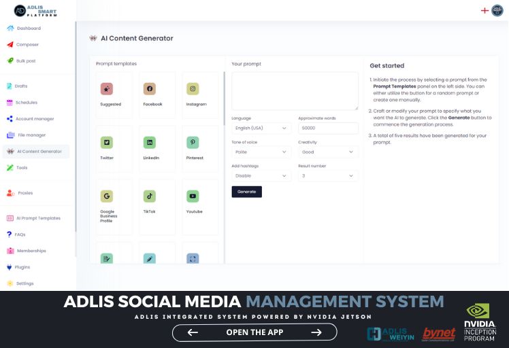The image size is (509, 348).
Task: Expand the Creativity dropdown
Action: 328,152
